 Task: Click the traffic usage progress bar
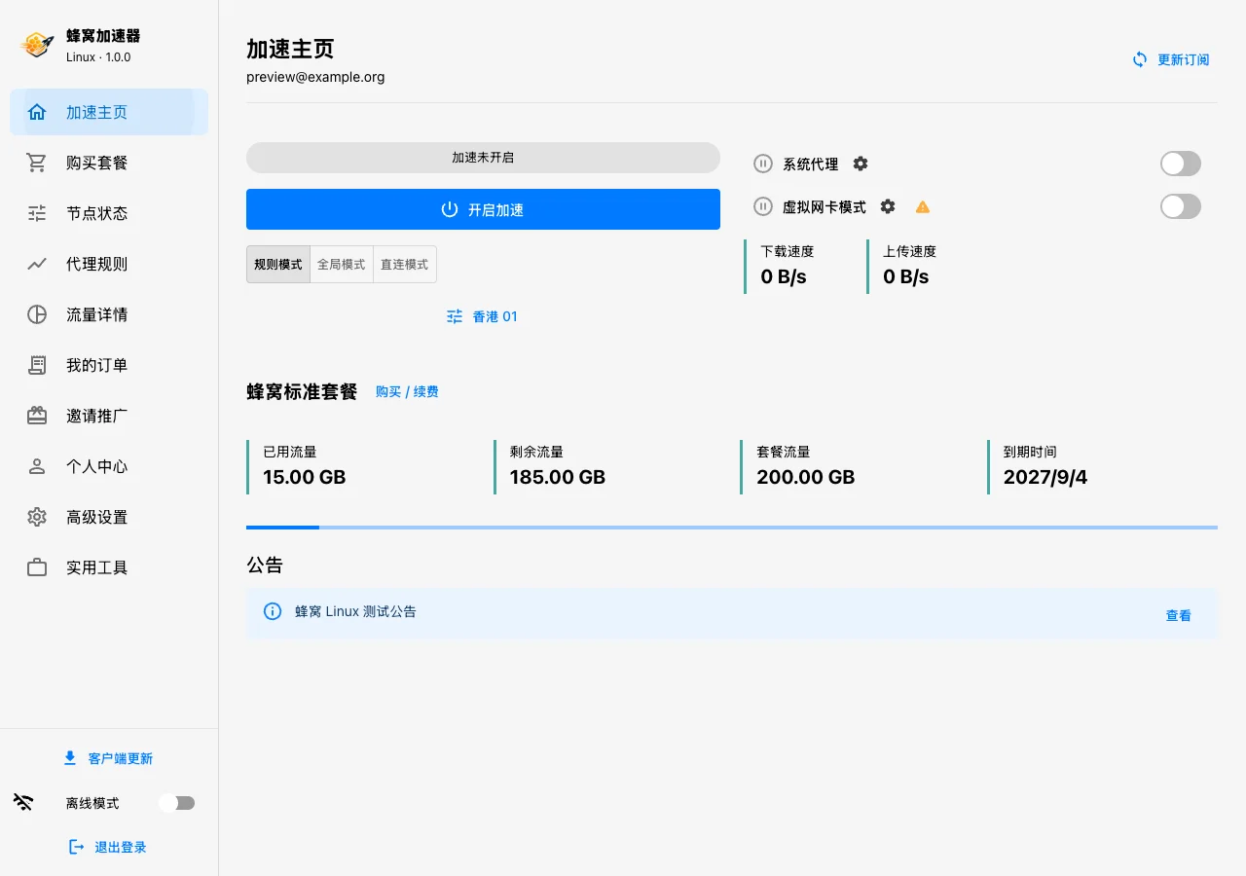732,528
